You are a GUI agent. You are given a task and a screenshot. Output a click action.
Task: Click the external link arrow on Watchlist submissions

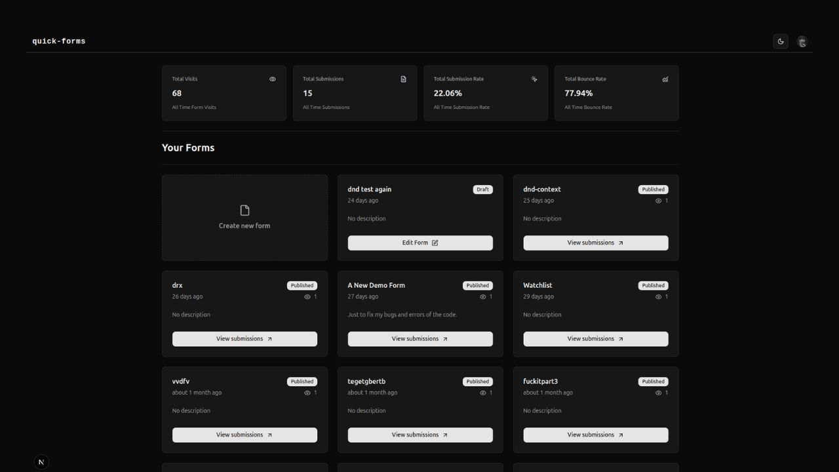pyautogui.click(x=619, y=339)
